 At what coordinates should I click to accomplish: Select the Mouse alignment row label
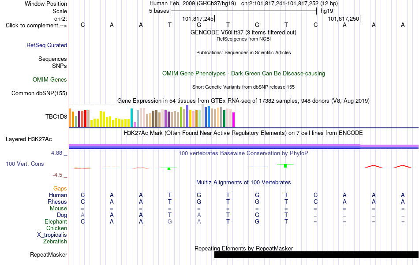[x=58, y=209]
